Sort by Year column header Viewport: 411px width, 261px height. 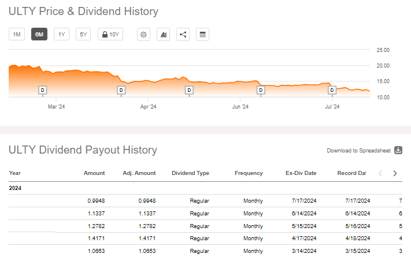click(14, 173)
